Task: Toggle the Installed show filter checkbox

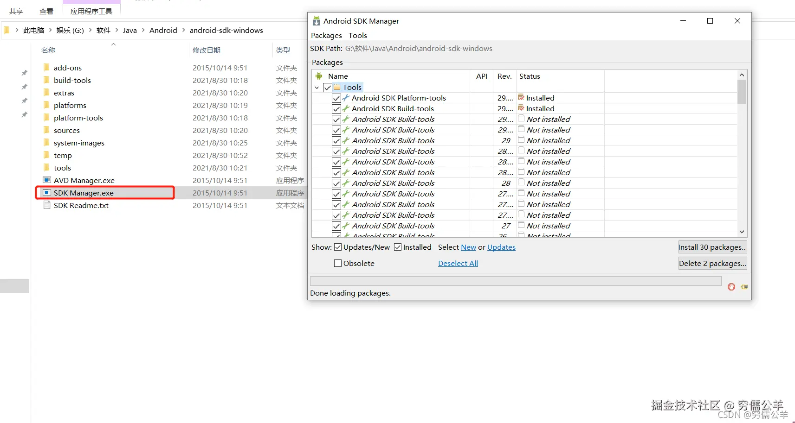Action: point(398,247)
